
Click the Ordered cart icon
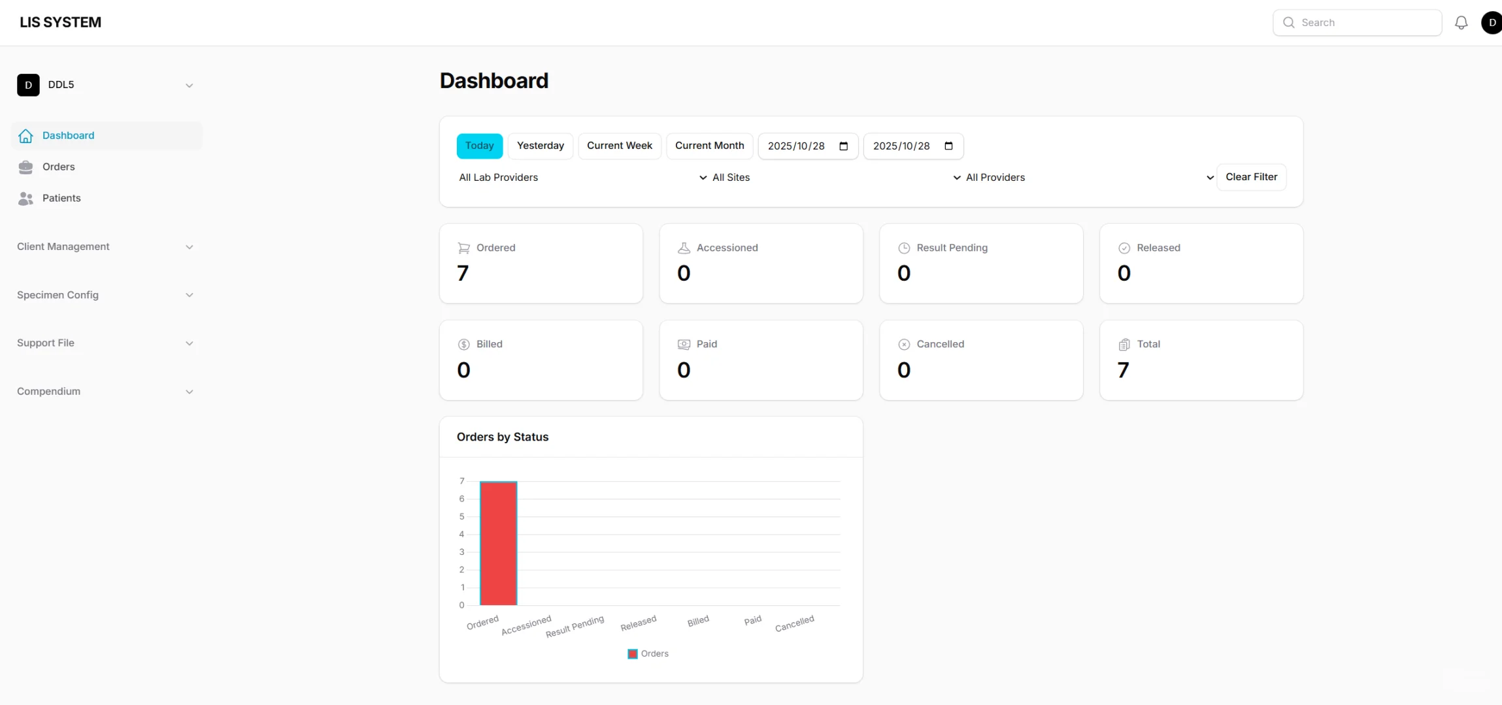point(463,248)
